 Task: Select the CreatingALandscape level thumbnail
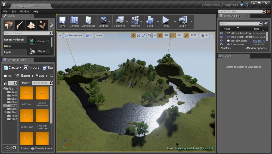(x=42, y=116)
